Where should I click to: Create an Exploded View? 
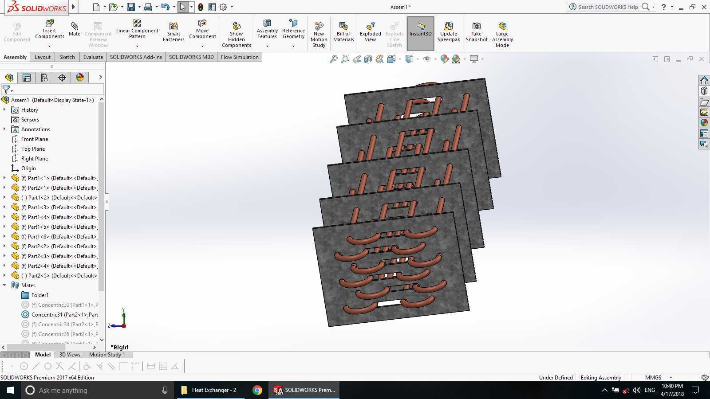(370, 32)
